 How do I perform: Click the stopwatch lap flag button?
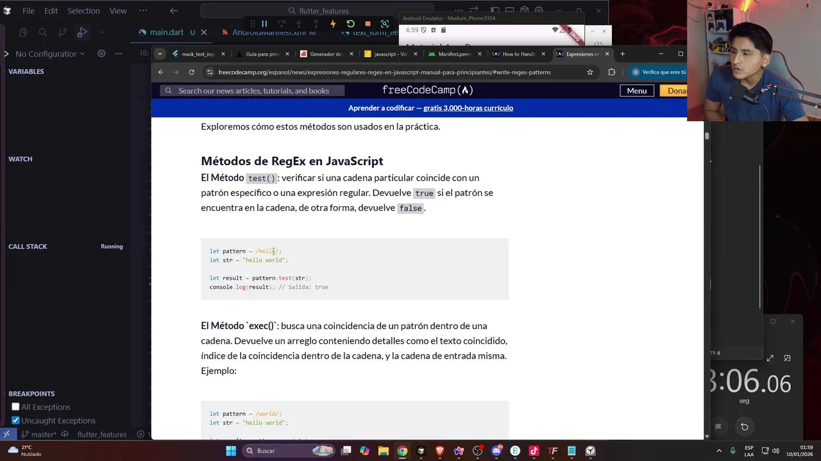(x=718, y=426)
